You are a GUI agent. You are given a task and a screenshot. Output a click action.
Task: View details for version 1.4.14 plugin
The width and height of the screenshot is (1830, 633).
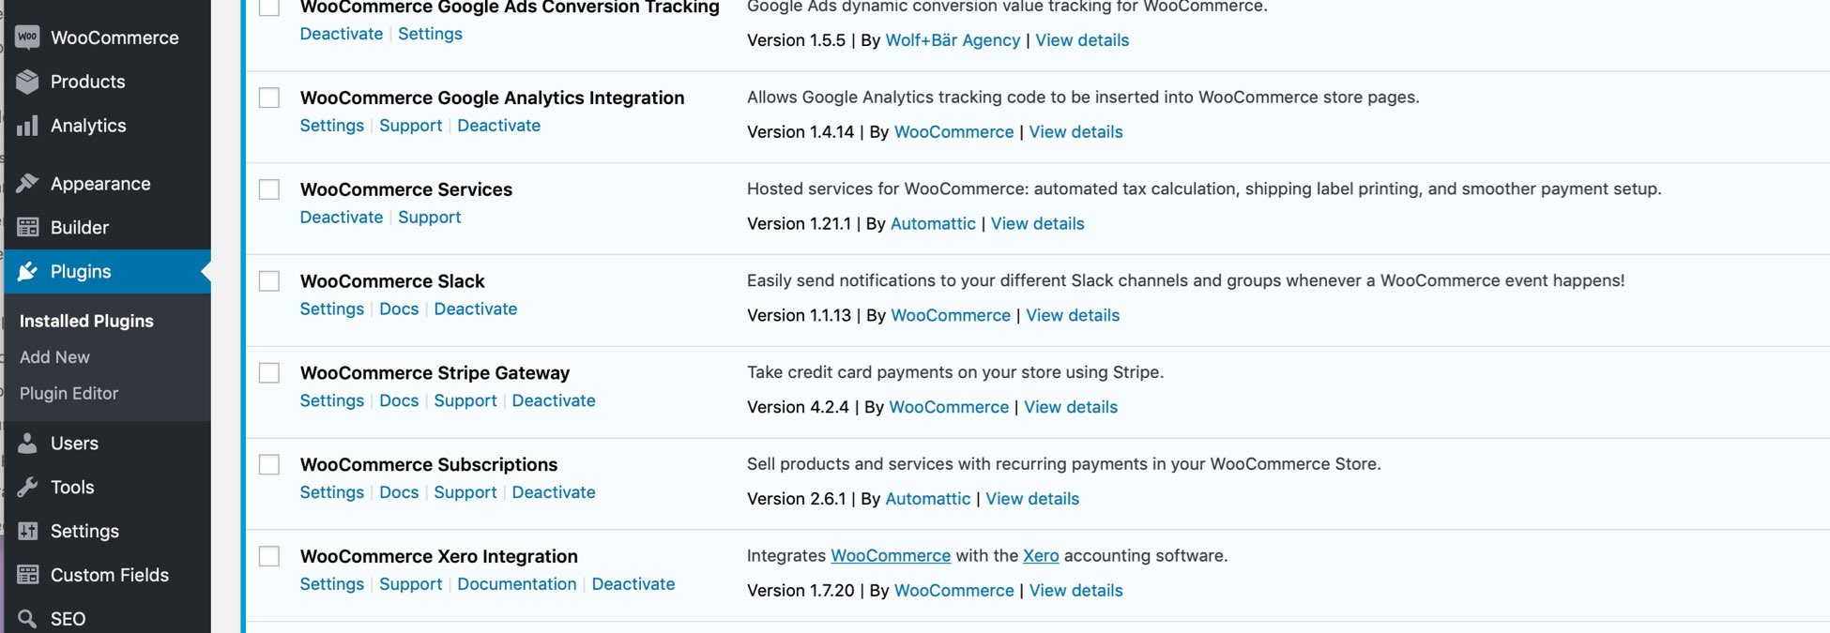pyautogui.click(x=1075, y=132)
